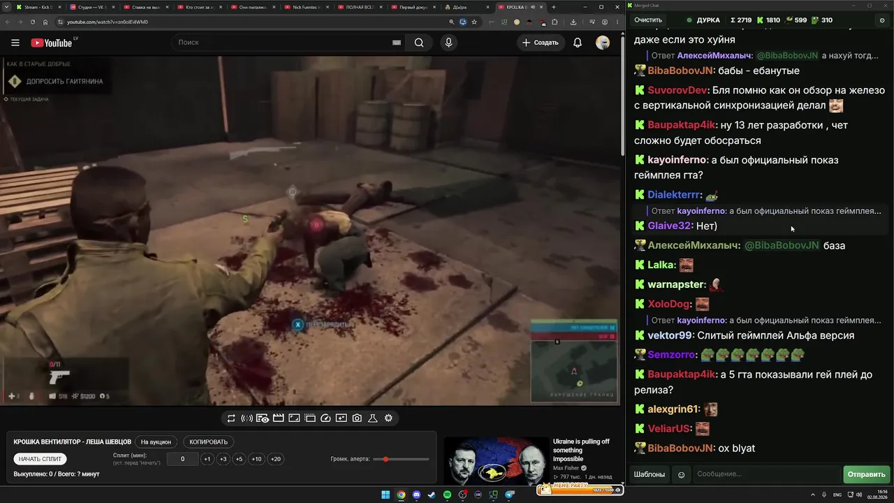The width and height of the screenshot is (894, 503).
Task: Open the browser extensions puzzle icon
Action: 555,22
